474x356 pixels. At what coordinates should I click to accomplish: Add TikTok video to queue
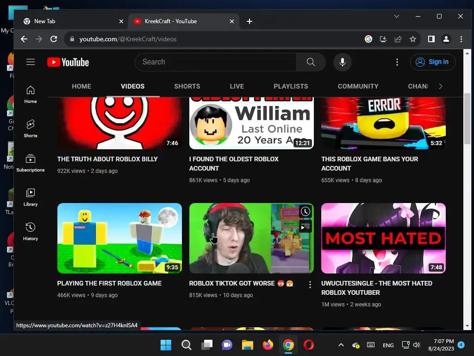[306, 226]
